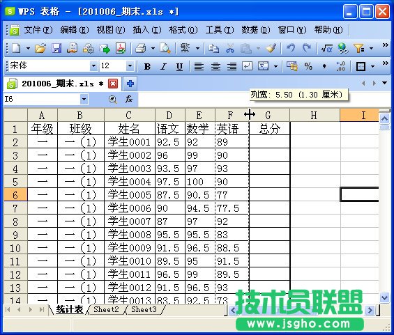The width and height of the screenshot is (394, 335).
Task: Activate the format painter brush
Action: (271, 48)
